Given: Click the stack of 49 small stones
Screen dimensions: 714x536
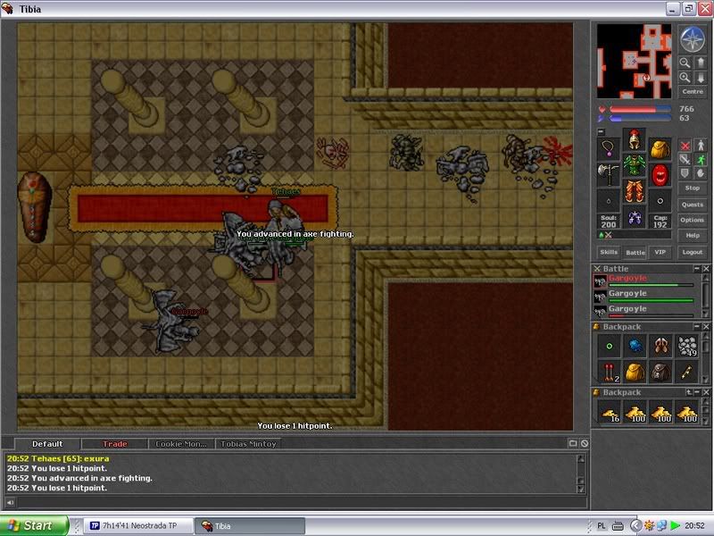Looking at the screenshot, I should (686, 347).
